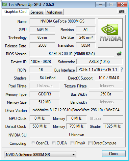Click the Shaders field 64 Unified
The width and height of the screenshot is (129, 161).
pos(48,78)
